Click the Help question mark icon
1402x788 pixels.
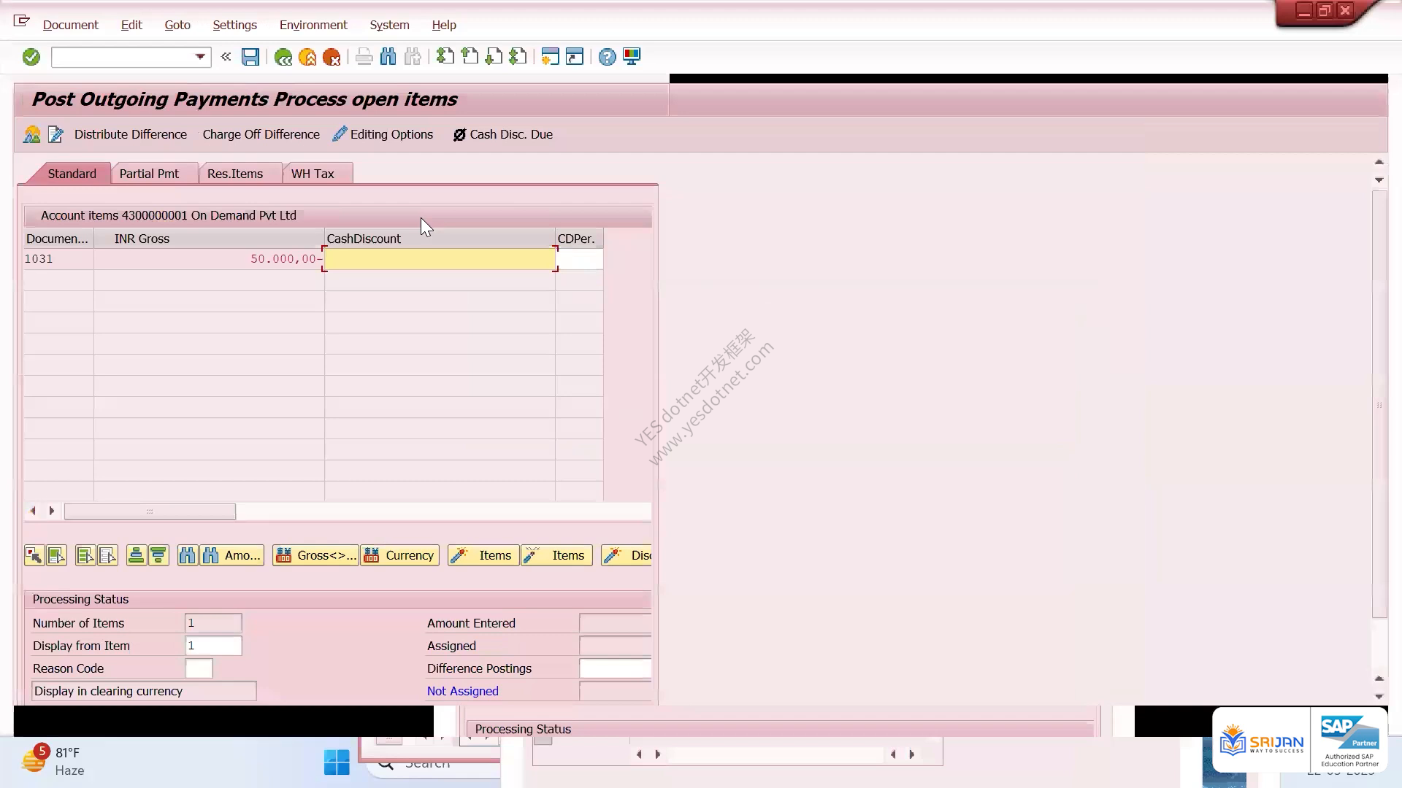[x=607, y=57]
